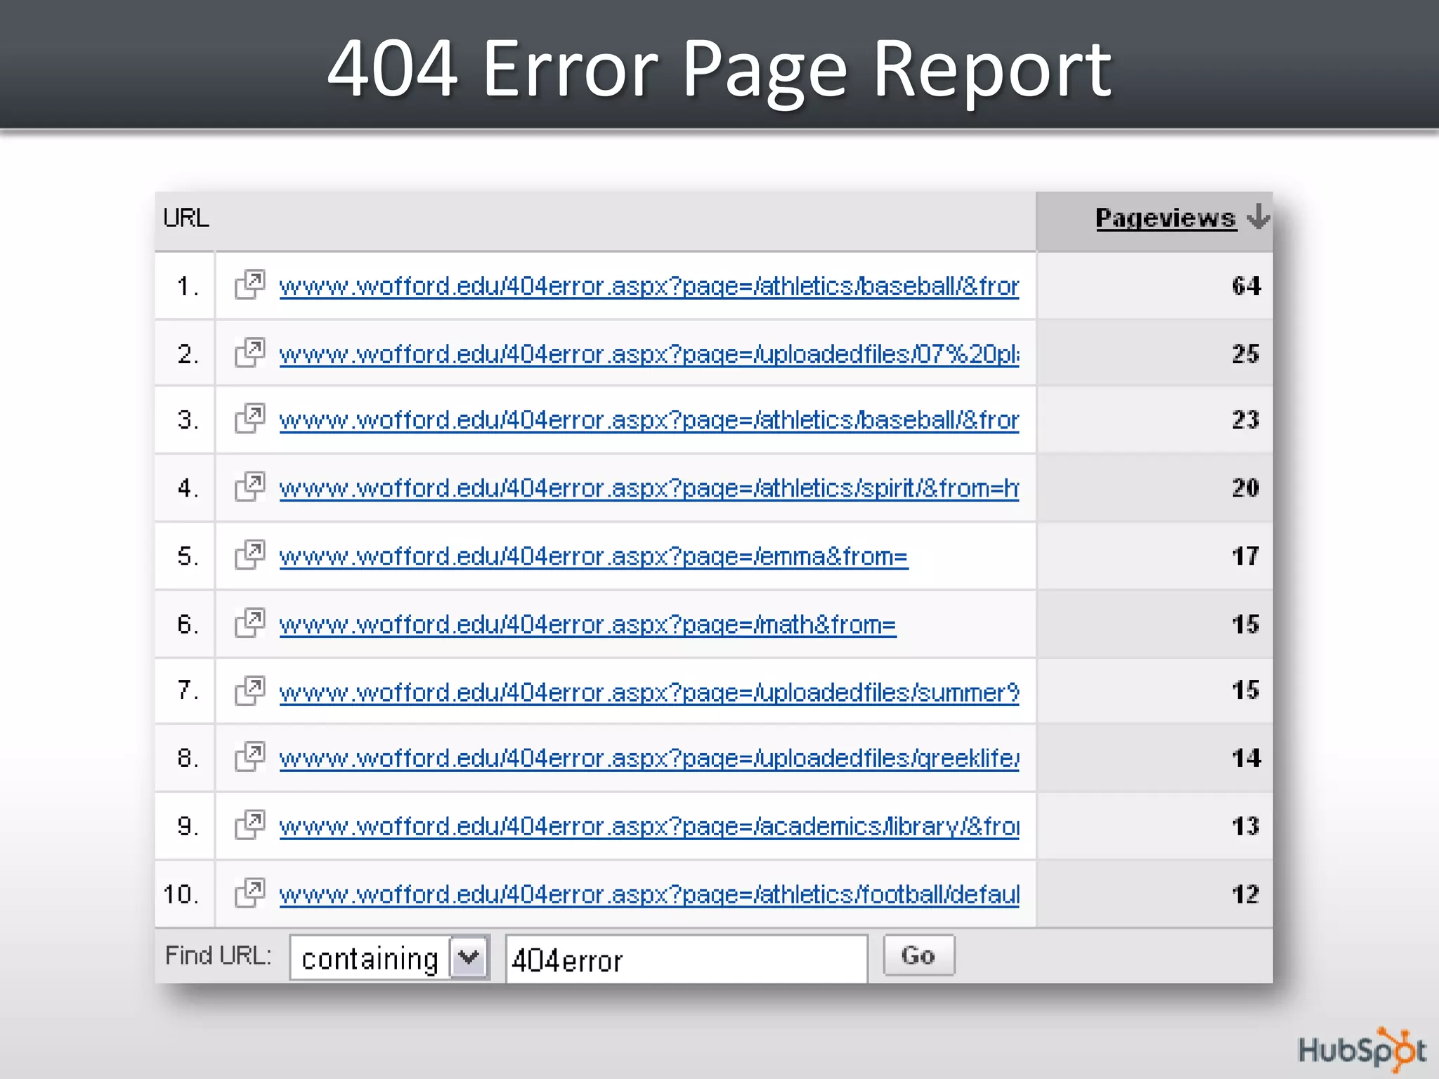Select the pageviews value 14

tap(1246, 758)
